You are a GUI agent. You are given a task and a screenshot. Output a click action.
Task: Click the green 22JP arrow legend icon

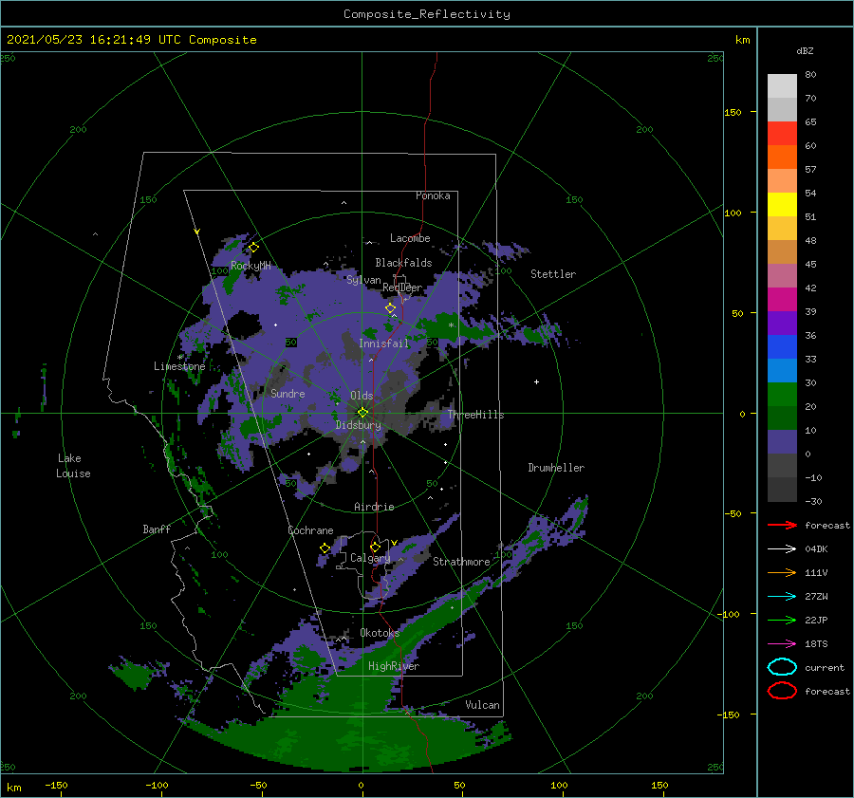coord(782,620)
